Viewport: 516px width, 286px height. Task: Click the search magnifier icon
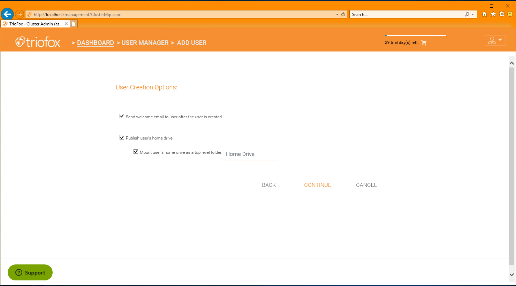click(x=467, y=14)
